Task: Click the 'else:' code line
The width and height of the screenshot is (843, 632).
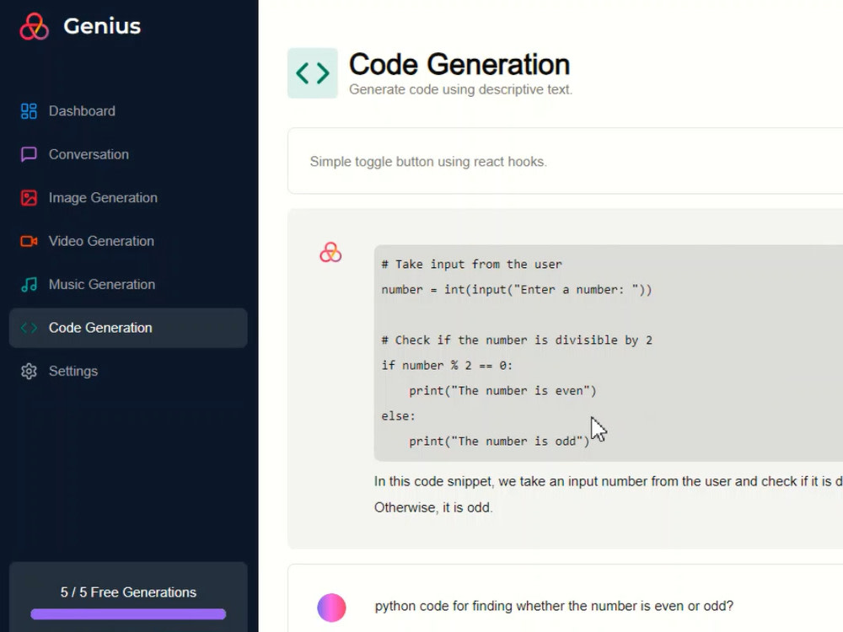Action: coord(399,416)
